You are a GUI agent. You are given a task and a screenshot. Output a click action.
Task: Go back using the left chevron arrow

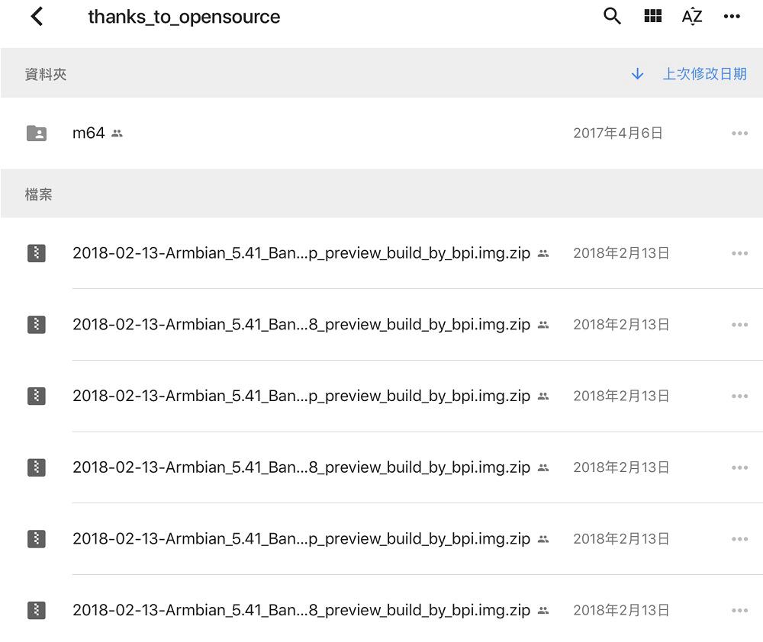(37, 17)
